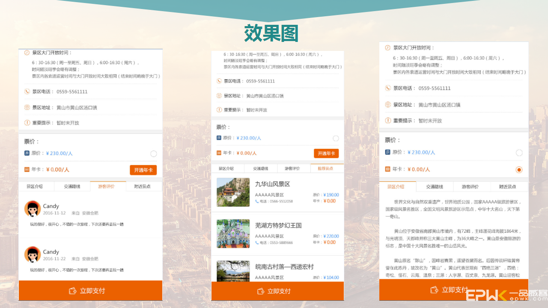Click the 年卡 card icon in right mockup
This screenshot has width=548, height=308.
tap(387, 169)
